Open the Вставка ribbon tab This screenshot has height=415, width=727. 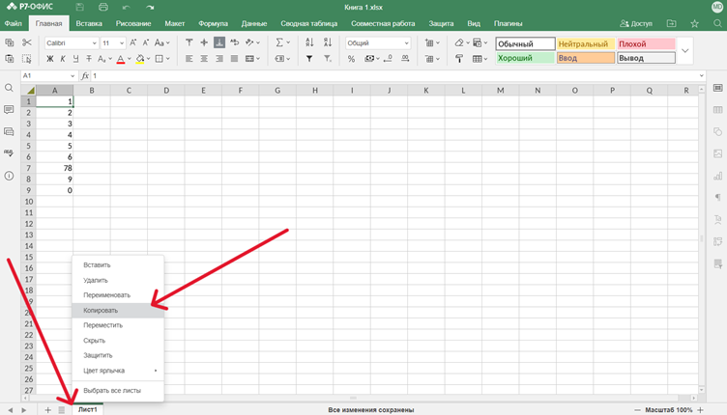(89, 23)
